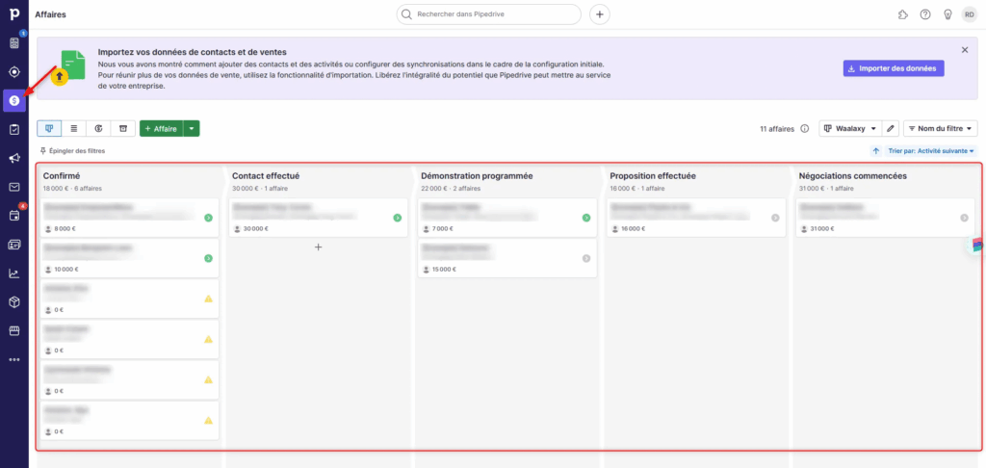
Task: Open the extensions puzzle icon
Action: 903,14
